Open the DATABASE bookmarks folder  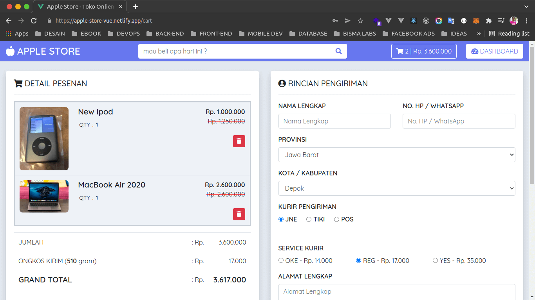[x=308, y=34]
